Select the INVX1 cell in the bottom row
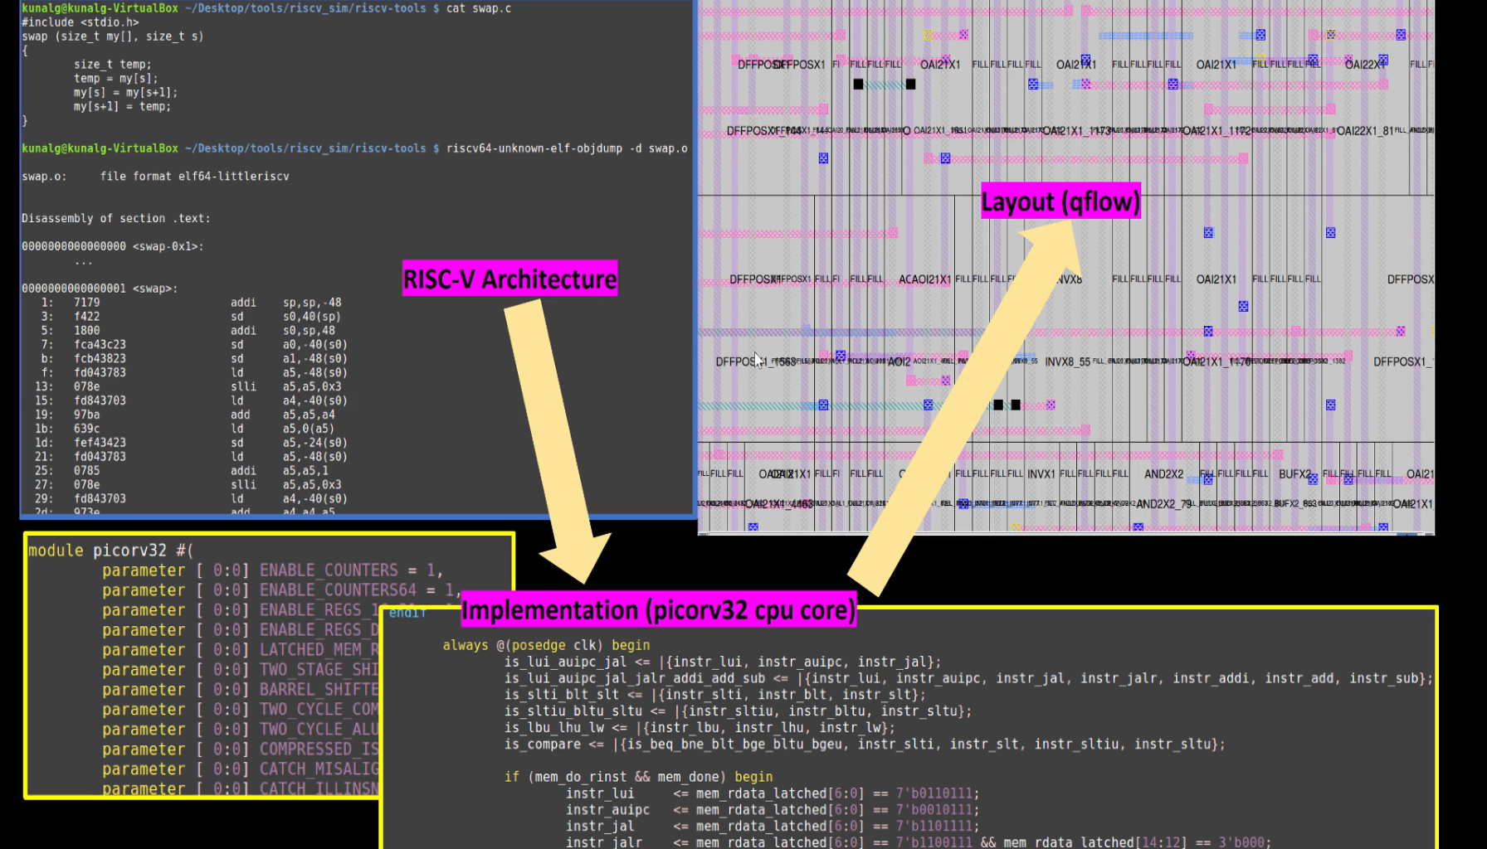 point(1041,474)
